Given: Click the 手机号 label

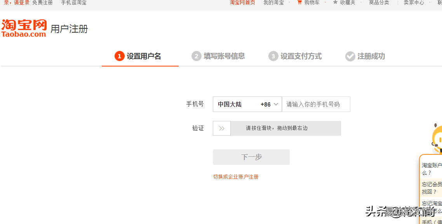Looking at the screenshot, I should (195, 104).
